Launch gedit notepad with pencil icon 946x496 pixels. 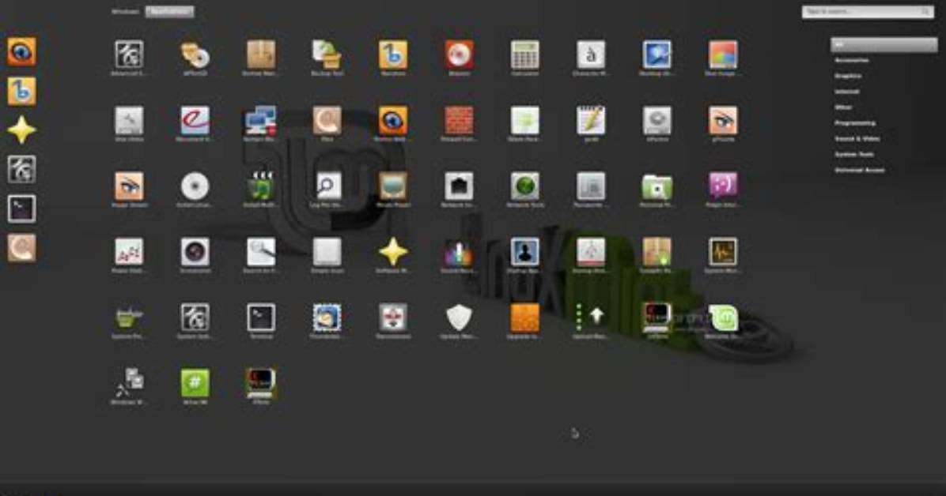tap(591, 121)
